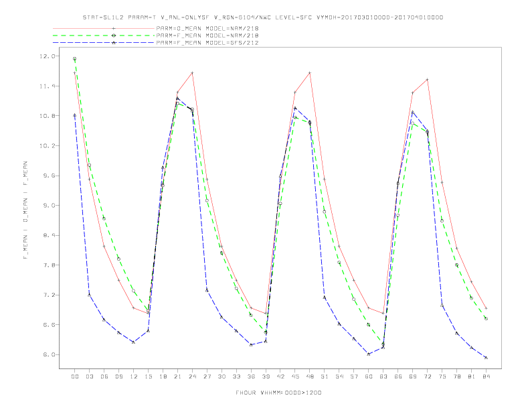
Task: Click x-axis forecast hour label 09
Action: click(118, 377)
